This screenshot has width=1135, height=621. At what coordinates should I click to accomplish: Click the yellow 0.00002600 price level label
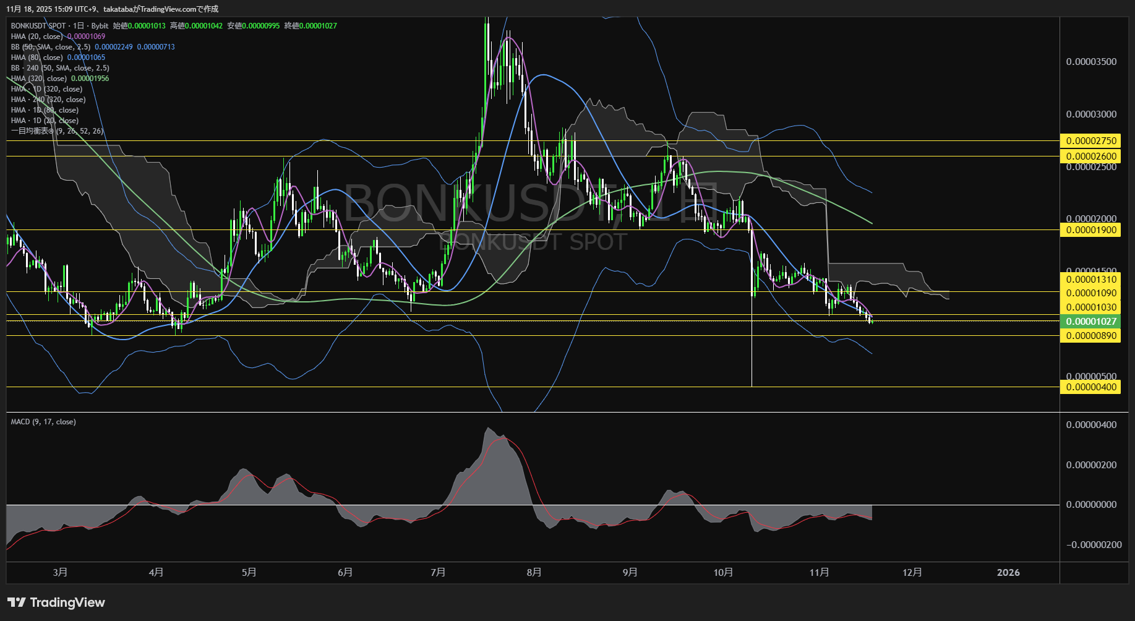coord(1090,156)
